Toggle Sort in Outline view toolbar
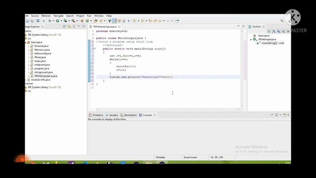316x178 pixels. [x=274, y=31]
